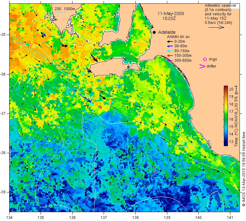Click the '139' longitude axis label
The image size is (246, 221).
coord(167,218)
